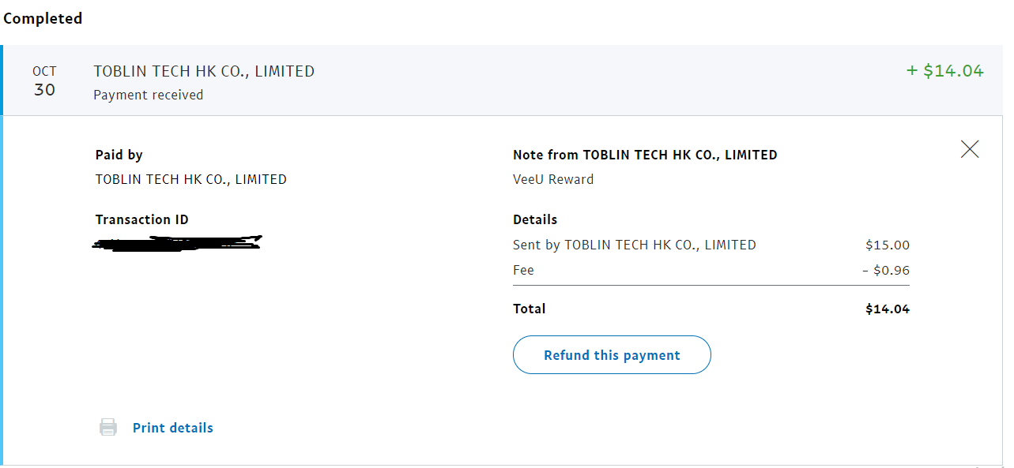
Task: Open the Print details link
Action: (173, 428)
